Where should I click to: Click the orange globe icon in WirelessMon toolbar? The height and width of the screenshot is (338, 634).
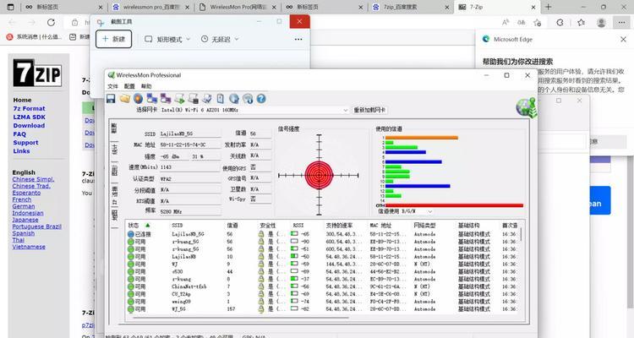click(x=139, y=99)
